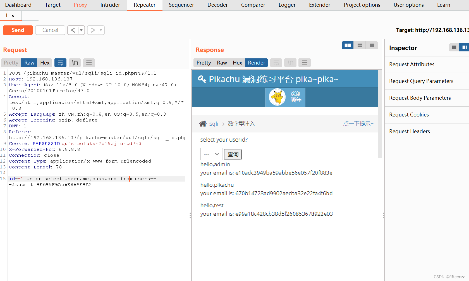469x281 pixels.
Task: Dock the Inspector panel to left layout
Action: [454, 47]
